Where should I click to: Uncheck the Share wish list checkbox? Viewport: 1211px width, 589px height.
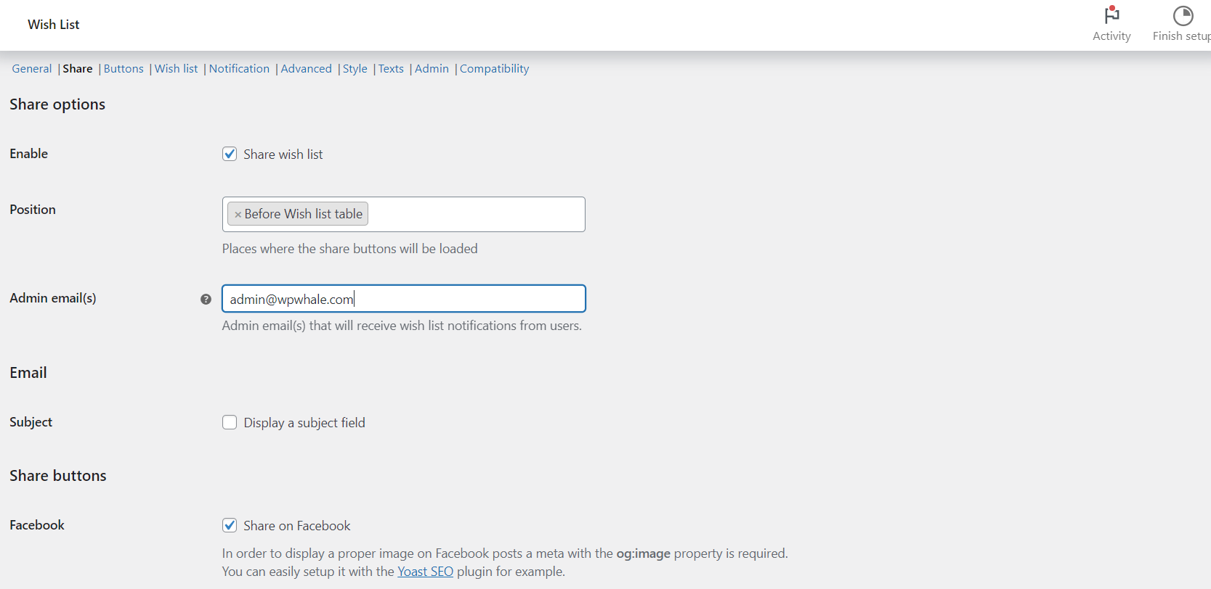(x=230, y=154)
